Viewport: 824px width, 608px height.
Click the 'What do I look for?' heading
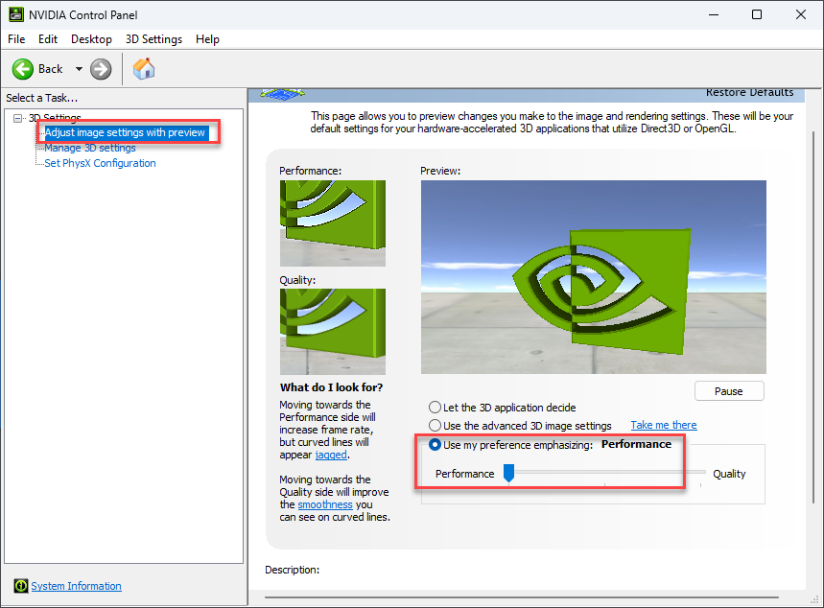pos(331,387)
